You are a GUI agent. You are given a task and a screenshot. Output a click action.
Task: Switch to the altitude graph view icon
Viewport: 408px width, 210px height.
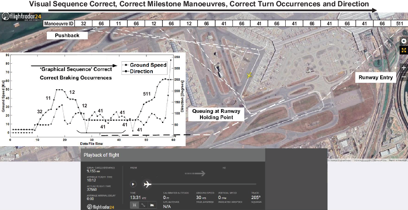click(151, 205)
